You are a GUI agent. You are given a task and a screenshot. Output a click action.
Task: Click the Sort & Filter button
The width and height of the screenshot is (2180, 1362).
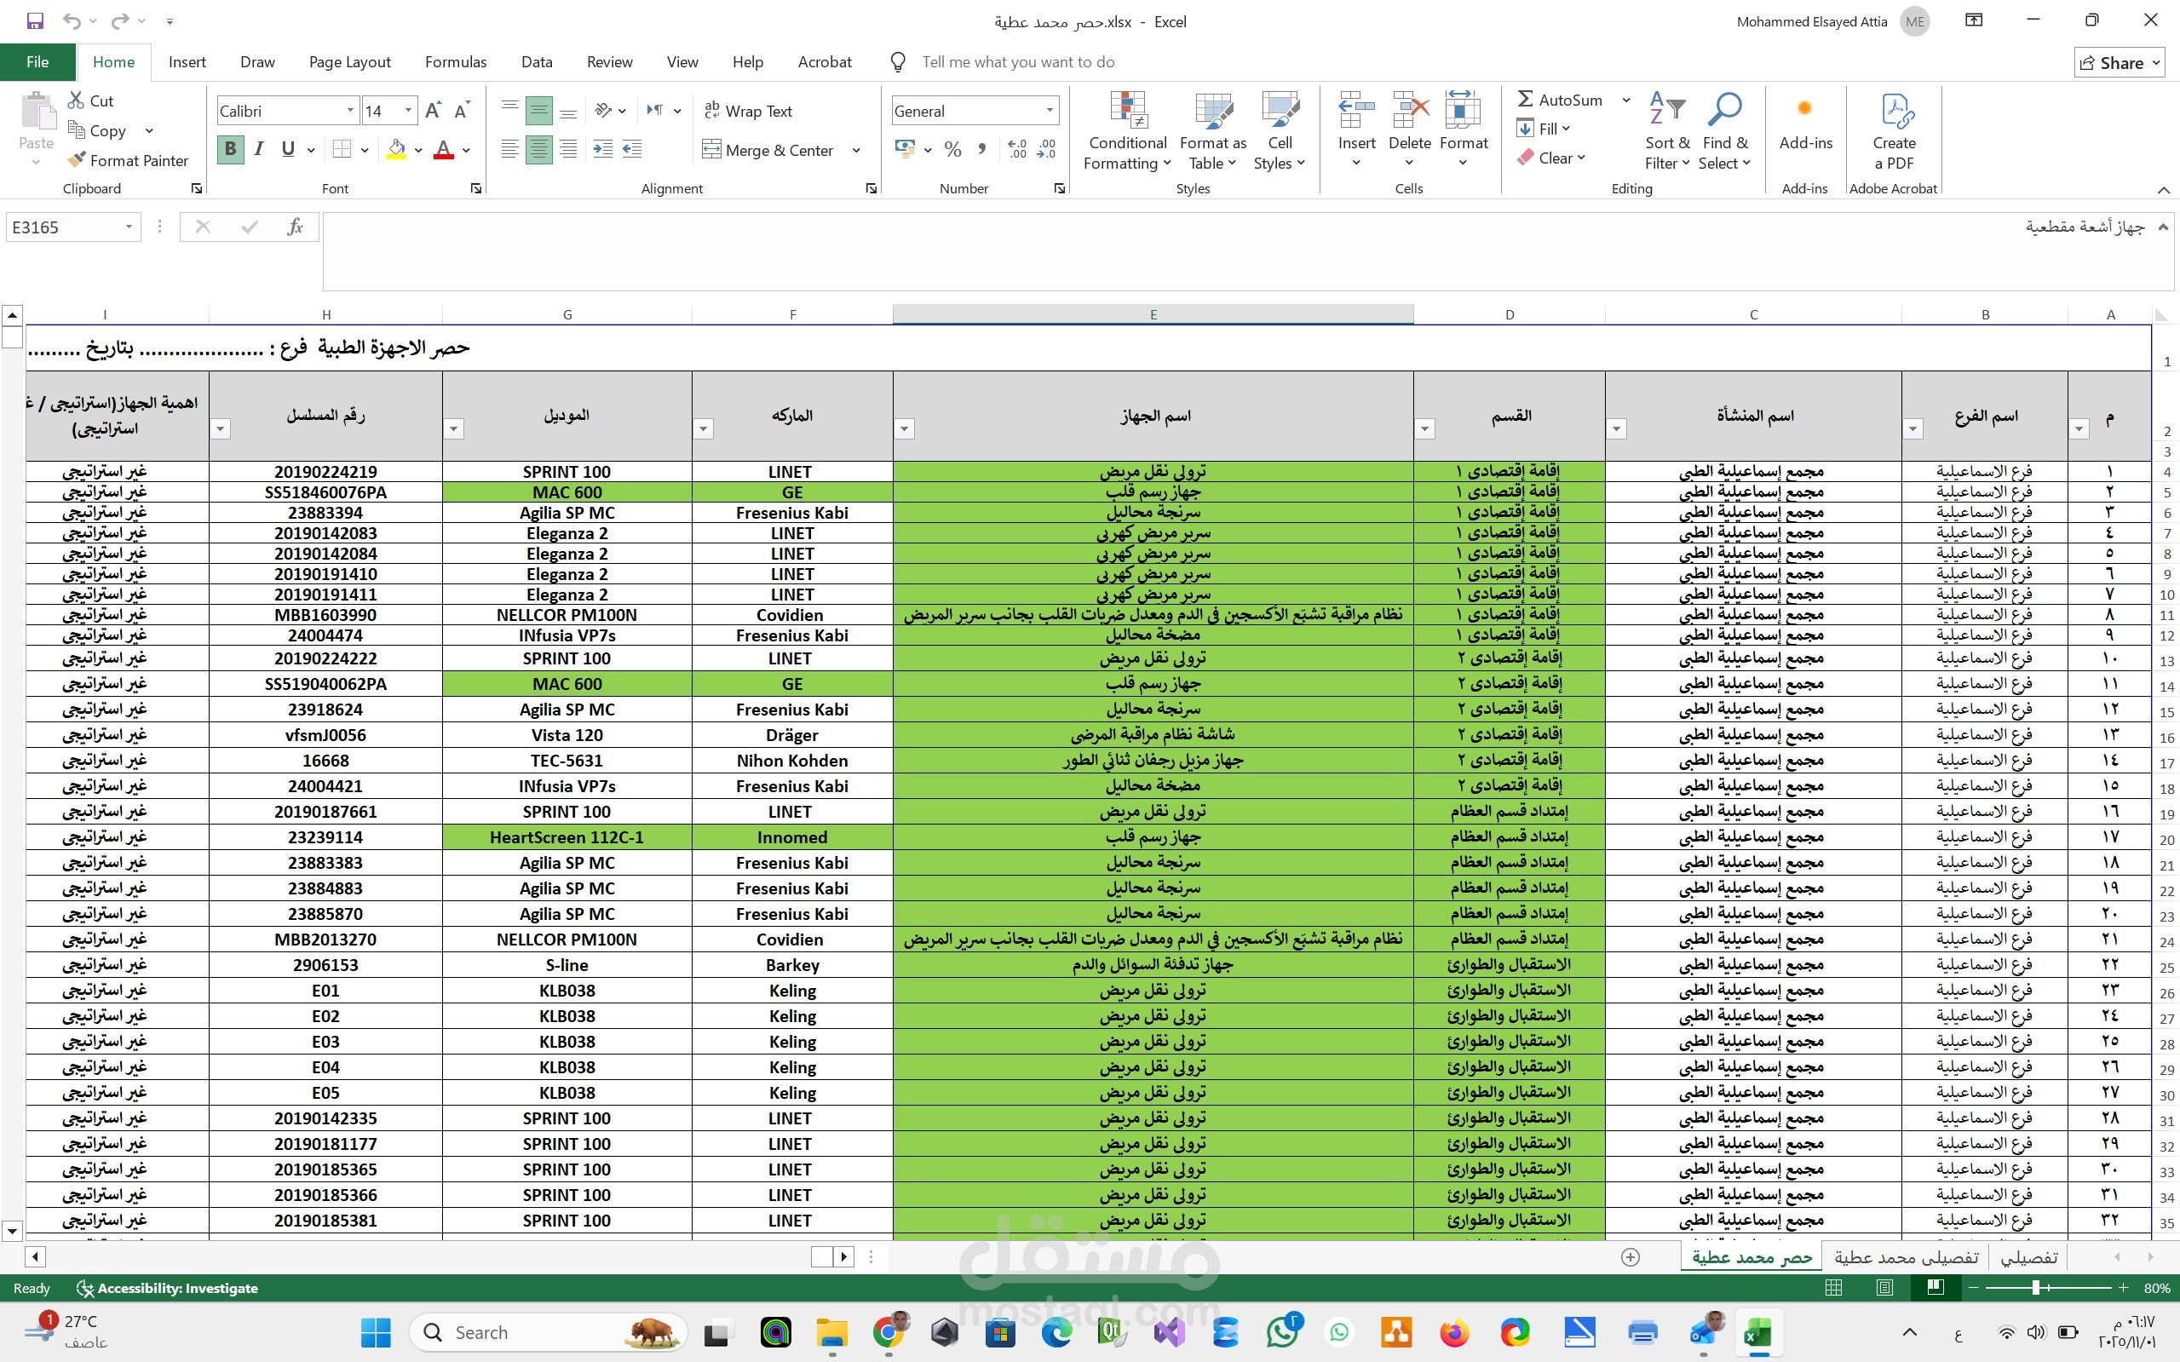pyautogui.click(x=1667, y=131)
